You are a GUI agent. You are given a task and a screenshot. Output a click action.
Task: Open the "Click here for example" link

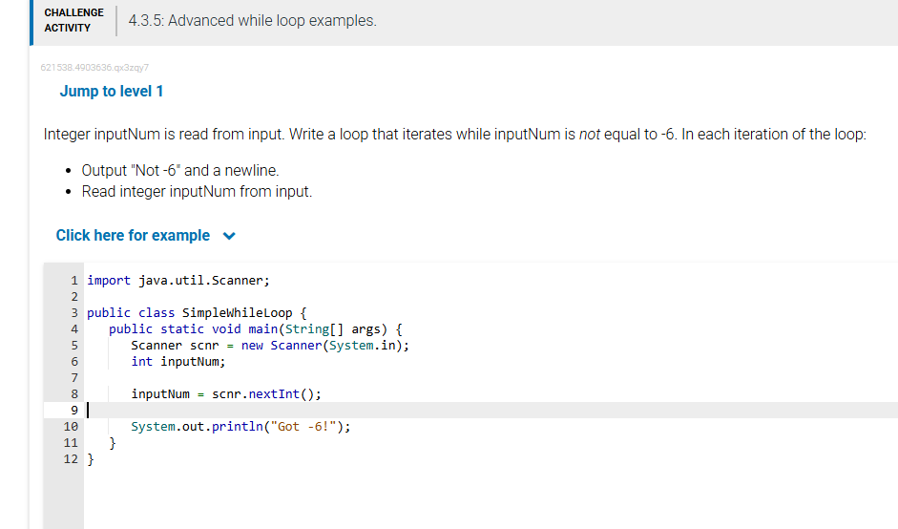pyautogui.click(x=133, y=236)
